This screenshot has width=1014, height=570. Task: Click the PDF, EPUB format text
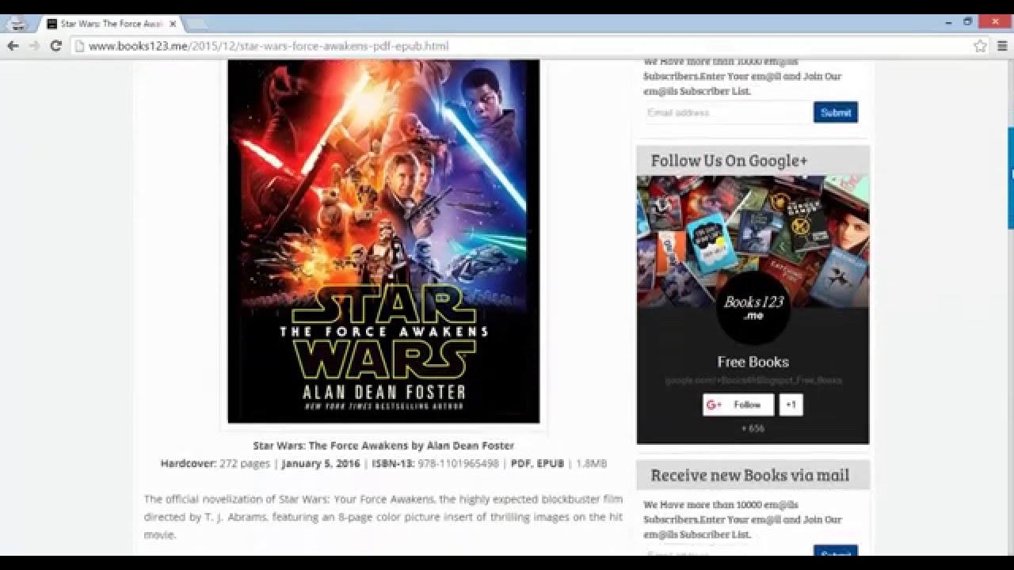pyautogui.click(x=537, y=464)
